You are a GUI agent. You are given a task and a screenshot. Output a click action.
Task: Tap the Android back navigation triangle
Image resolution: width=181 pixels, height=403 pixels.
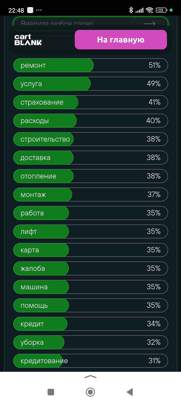130,392
